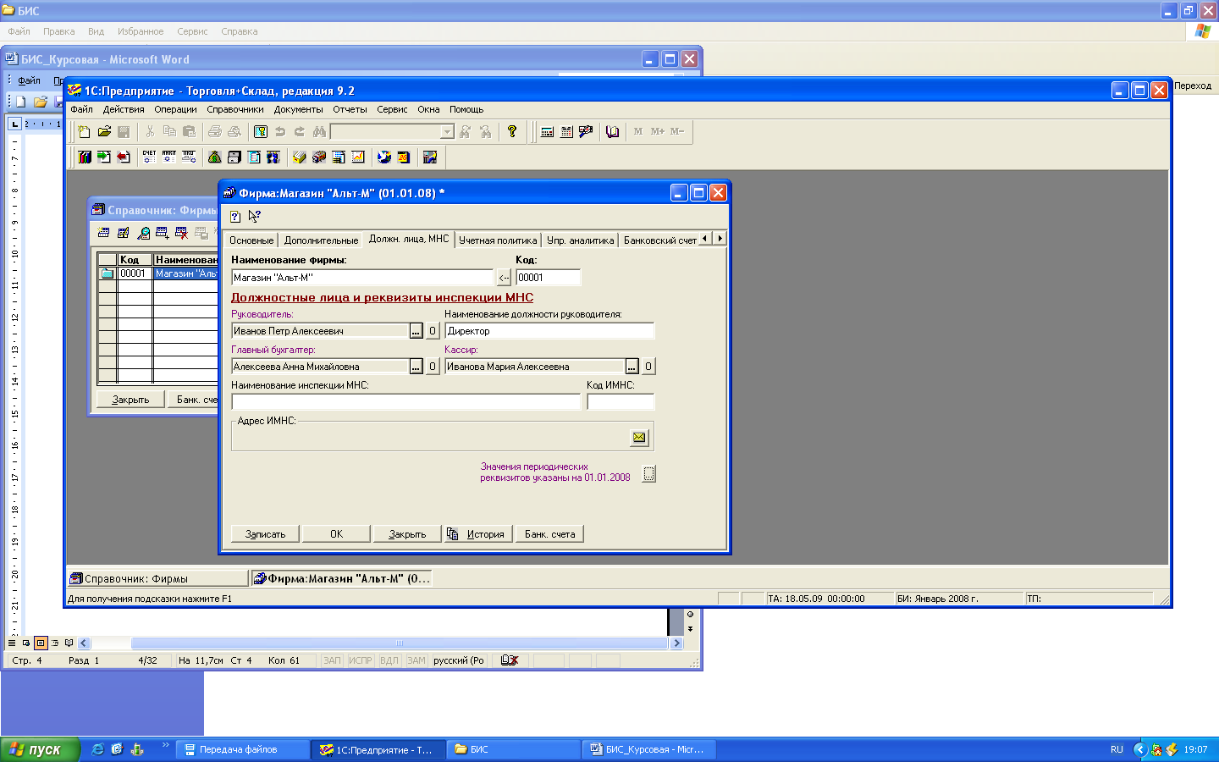Click the periodic values date selector button
This screenshot has width=1219, height=762.
(649, 474)
